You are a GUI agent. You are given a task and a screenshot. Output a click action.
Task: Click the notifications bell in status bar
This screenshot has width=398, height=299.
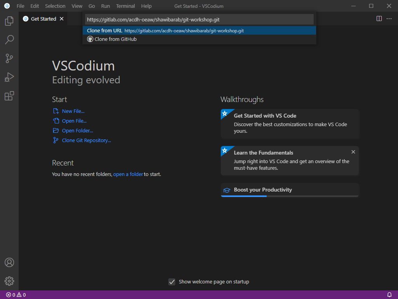pyautogui.click(x=389, y=295)
